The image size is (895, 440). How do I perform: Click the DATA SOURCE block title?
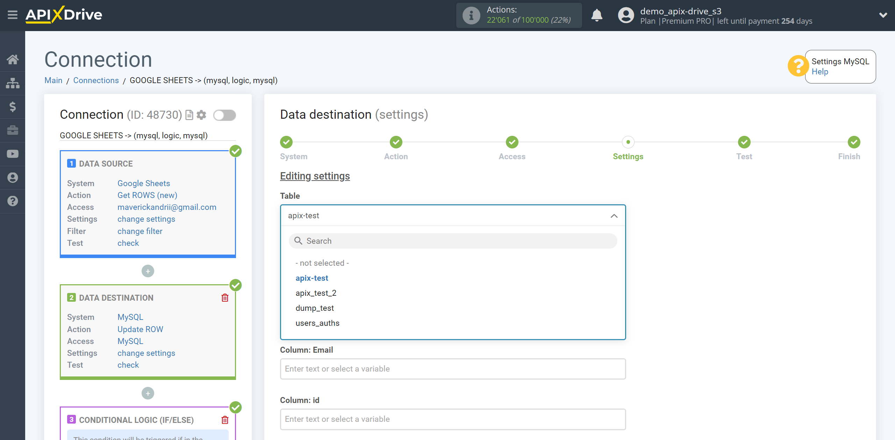(106, 164)
